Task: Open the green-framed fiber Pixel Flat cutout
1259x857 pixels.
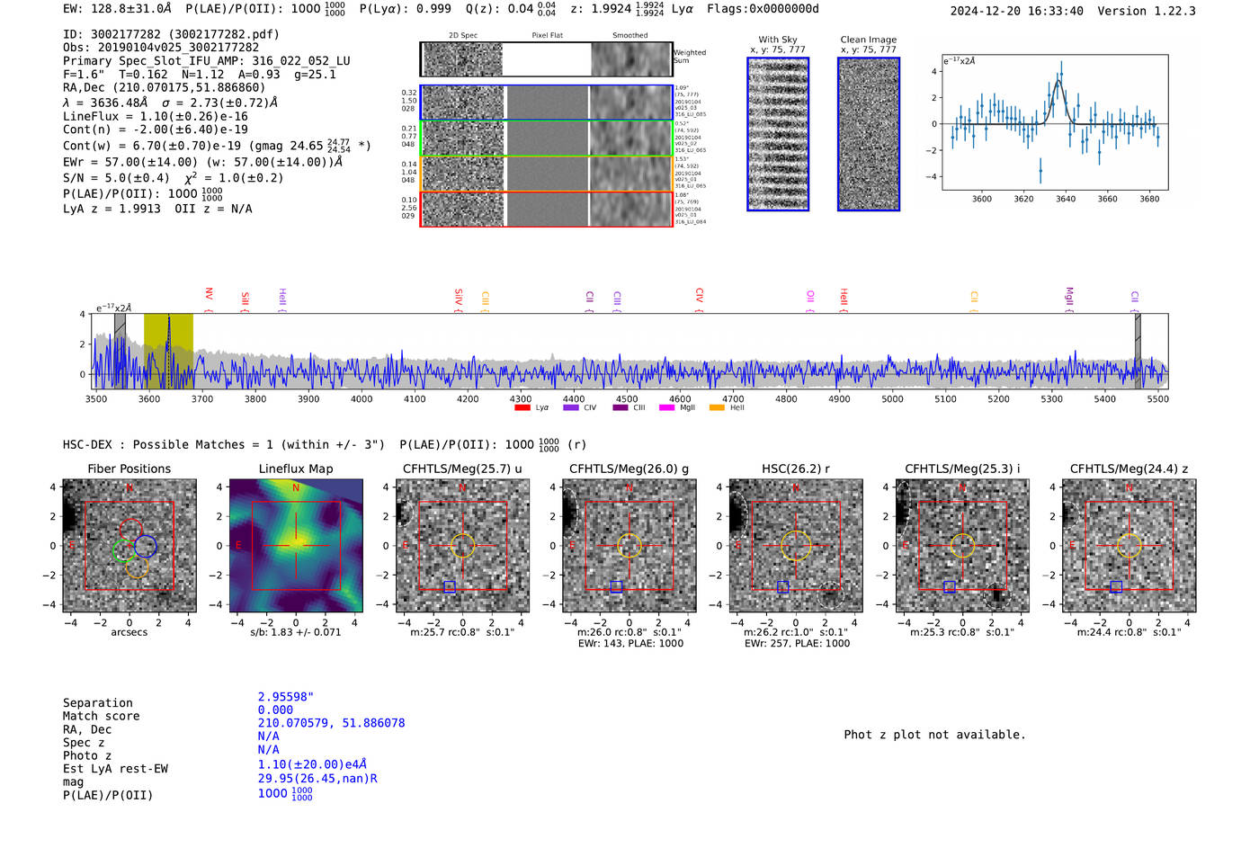Action: click(x=547, y=138)
